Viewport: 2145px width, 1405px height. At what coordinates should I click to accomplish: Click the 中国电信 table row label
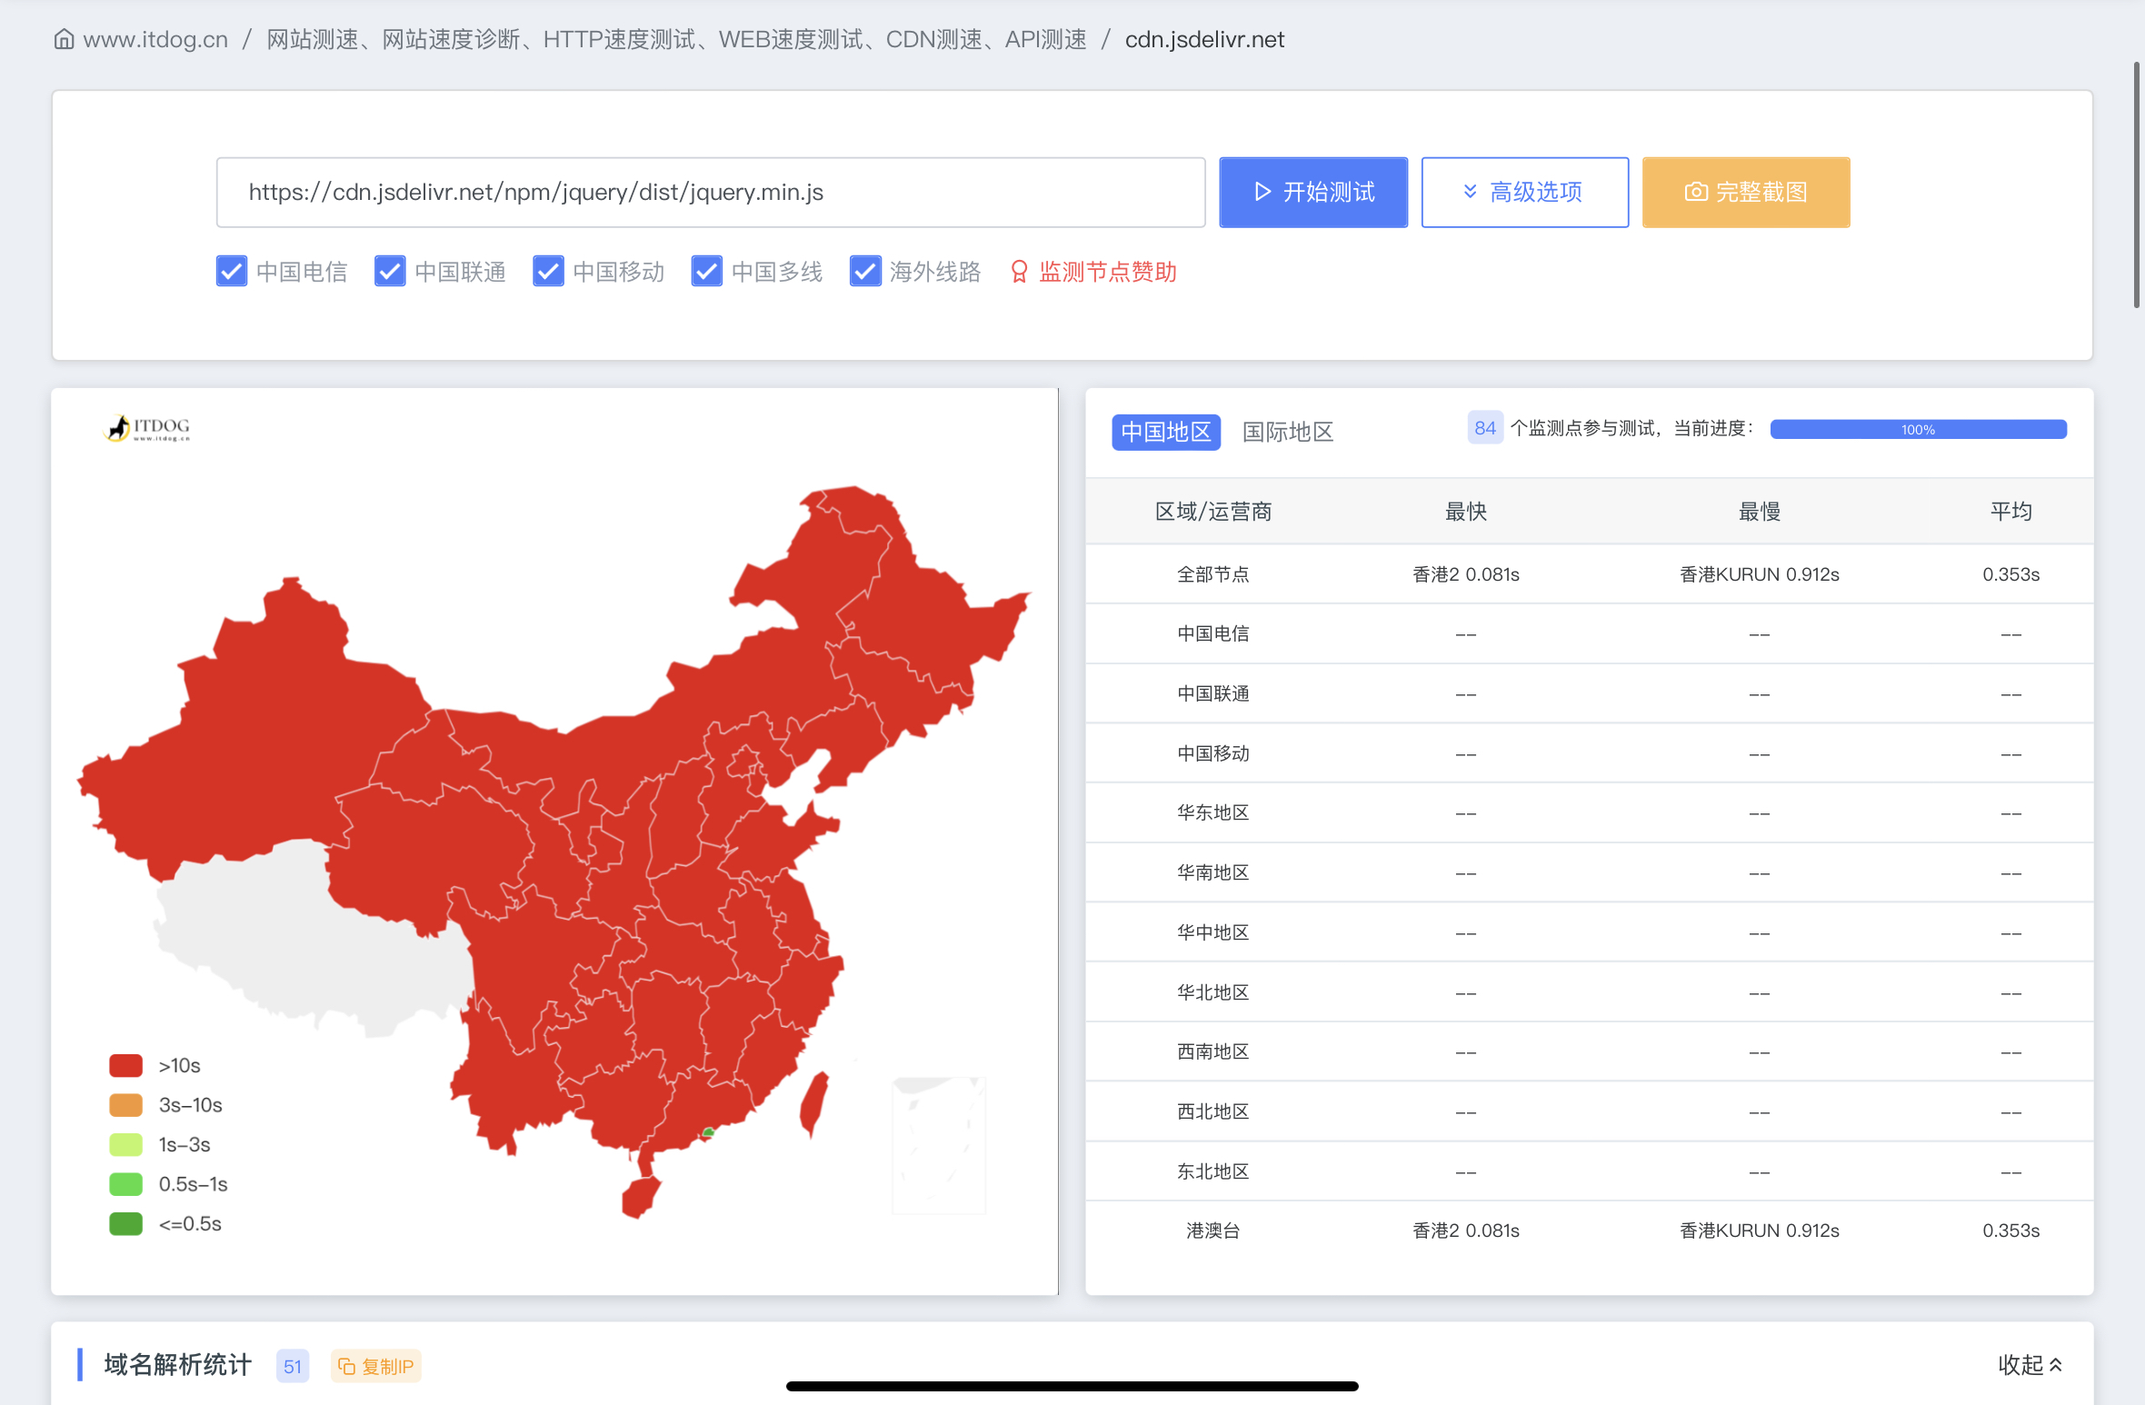1212,633
